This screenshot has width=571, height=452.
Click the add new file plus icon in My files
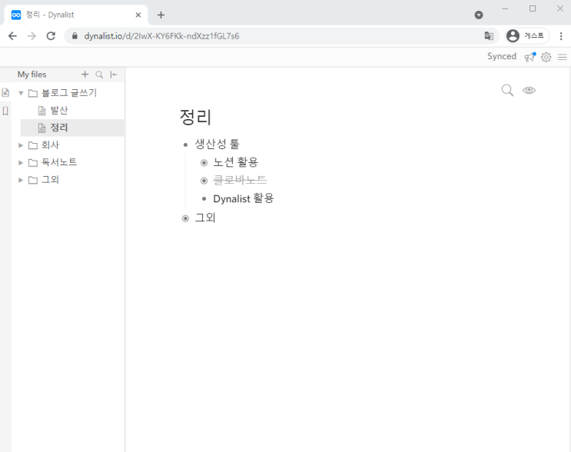pos(85,75)
